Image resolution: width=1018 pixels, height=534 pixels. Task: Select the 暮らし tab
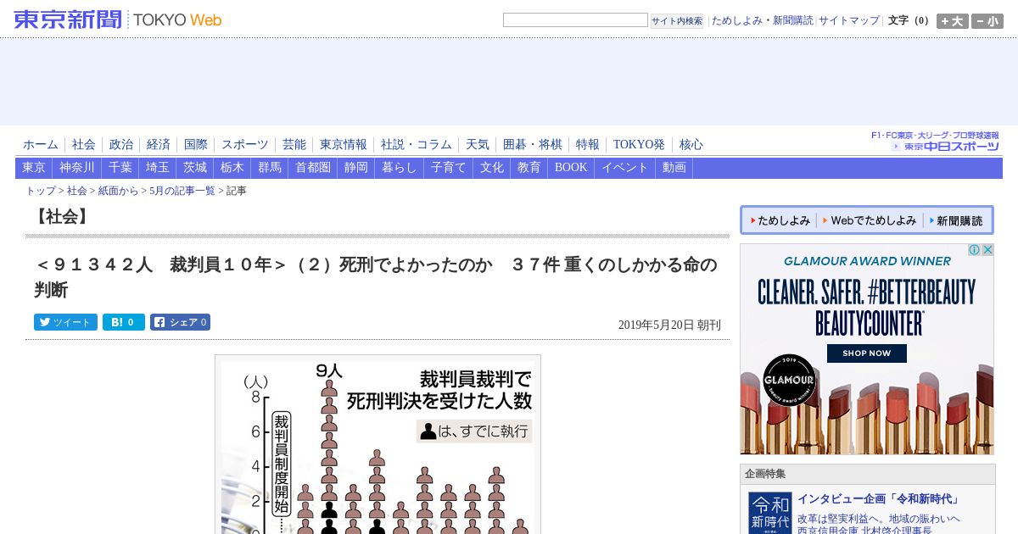coord(400,168)
